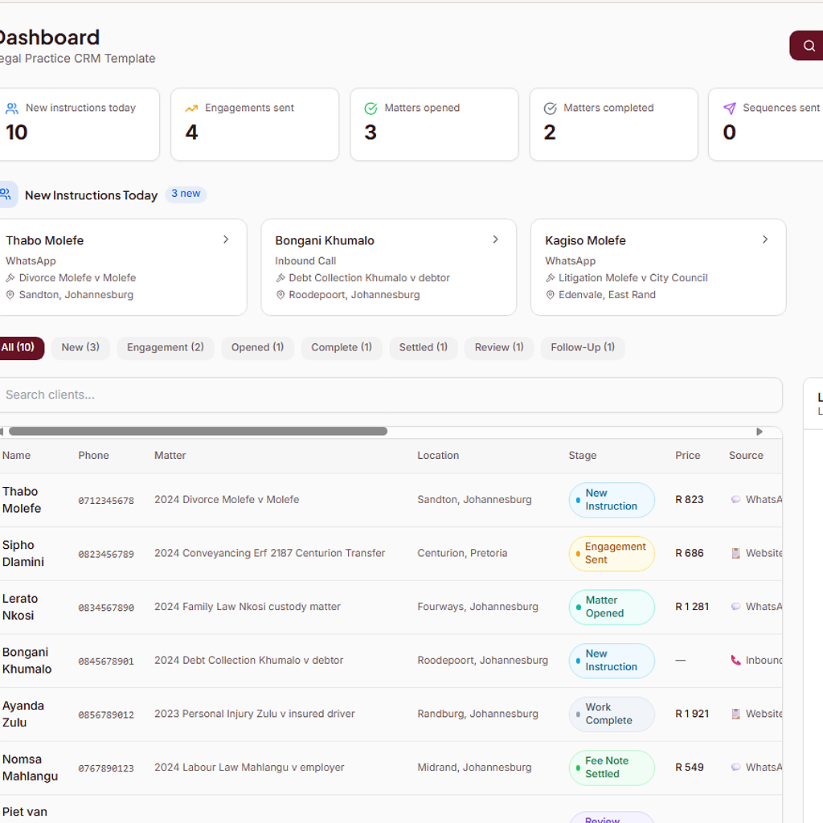Click Fee Note Settled badge for Nomsa Mahlangu
823x823 pixels.
point(612,768)
